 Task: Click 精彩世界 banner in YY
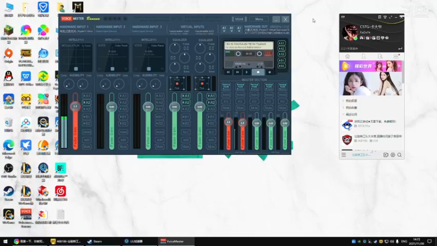371,66
